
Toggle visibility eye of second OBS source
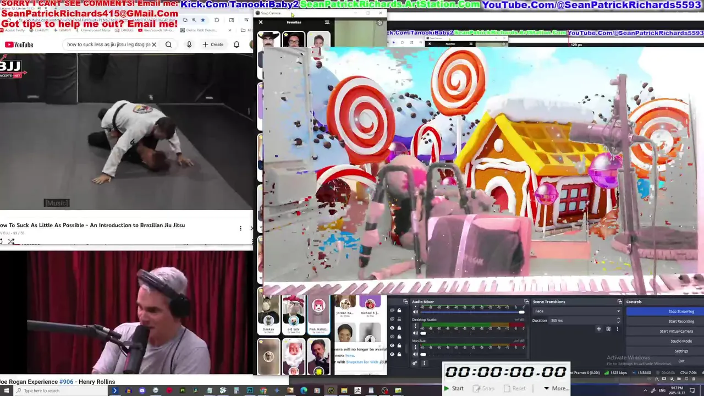[392, 319]
